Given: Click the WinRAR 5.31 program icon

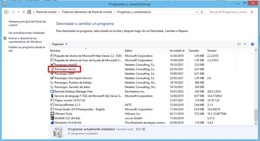Looking at the screenshot, I should [52, 118].
